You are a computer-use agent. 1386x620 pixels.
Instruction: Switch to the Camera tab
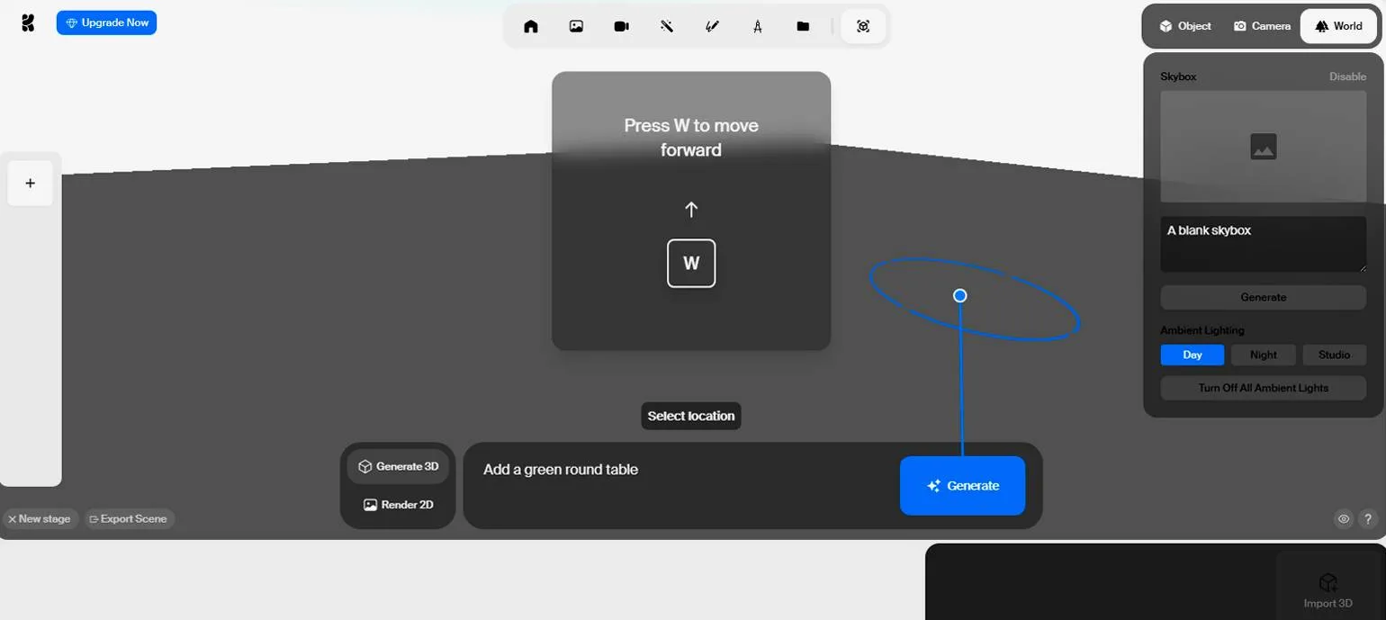(x=1262, y=26)
